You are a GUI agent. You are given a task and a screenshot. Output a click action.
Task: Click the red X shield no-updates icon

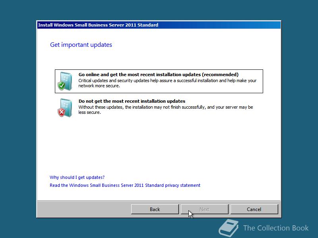65,108
